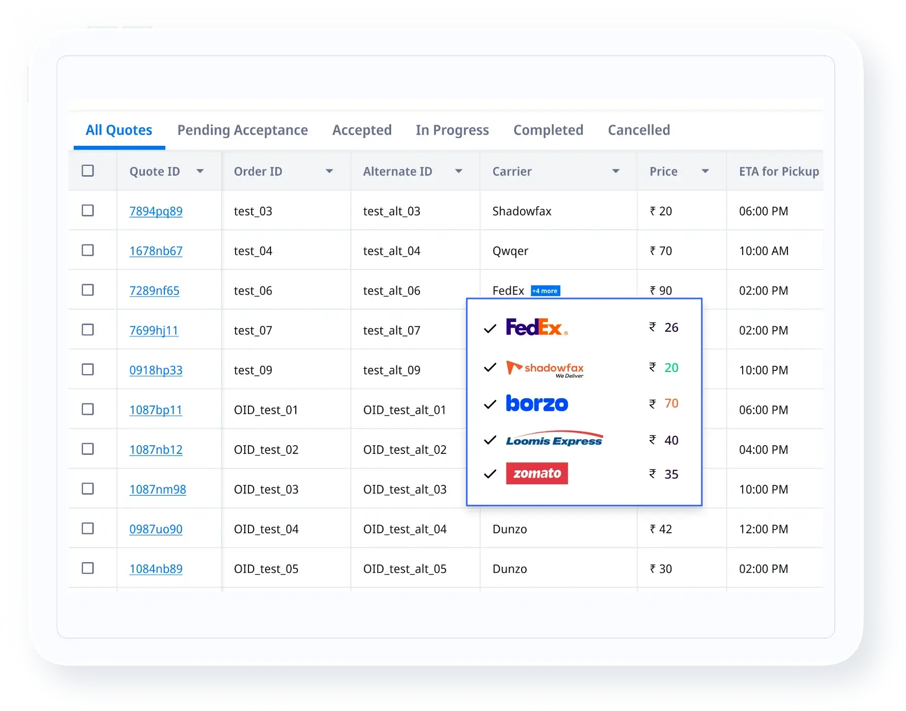Toggle the checkmark beside Loomis Express

pyautogui.click(x=490, y=440)
